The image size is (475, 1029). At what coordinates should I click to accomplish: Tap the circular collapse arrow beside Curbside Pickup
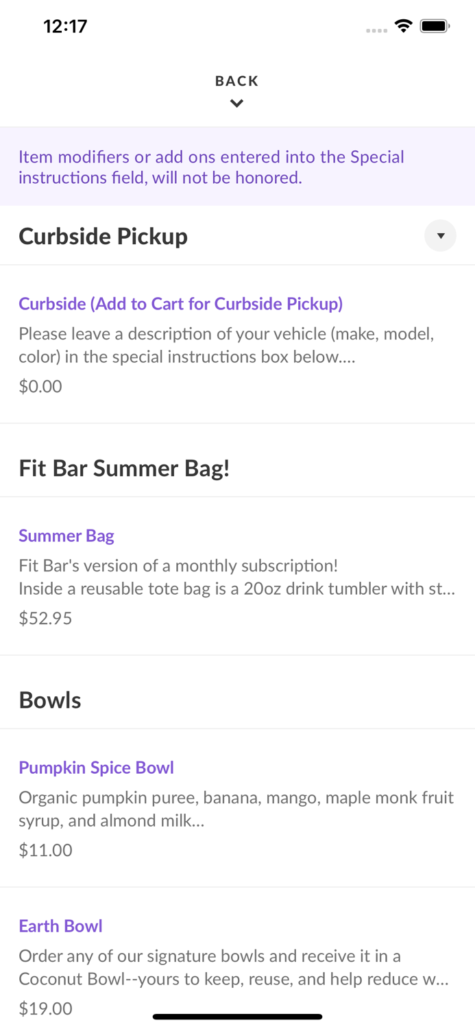440,235
